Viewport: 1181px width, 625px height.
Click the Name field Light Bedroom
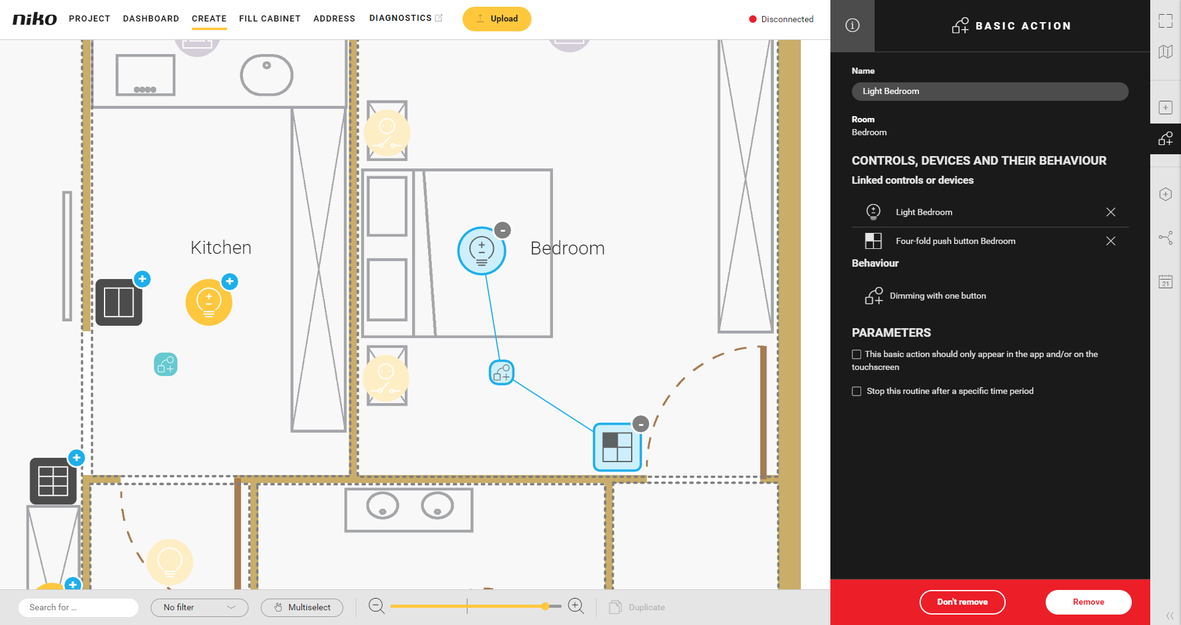click(990, 91)
